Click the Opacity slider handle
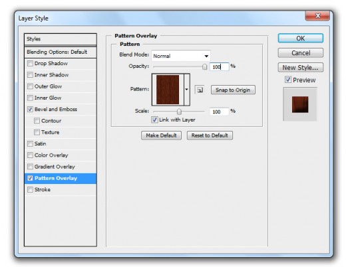This screenshot has width=346, height=267. (204, 66)
